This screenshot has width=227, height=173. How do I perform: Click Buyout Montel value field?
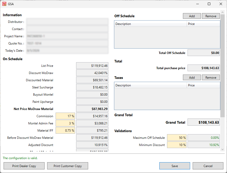92,94
